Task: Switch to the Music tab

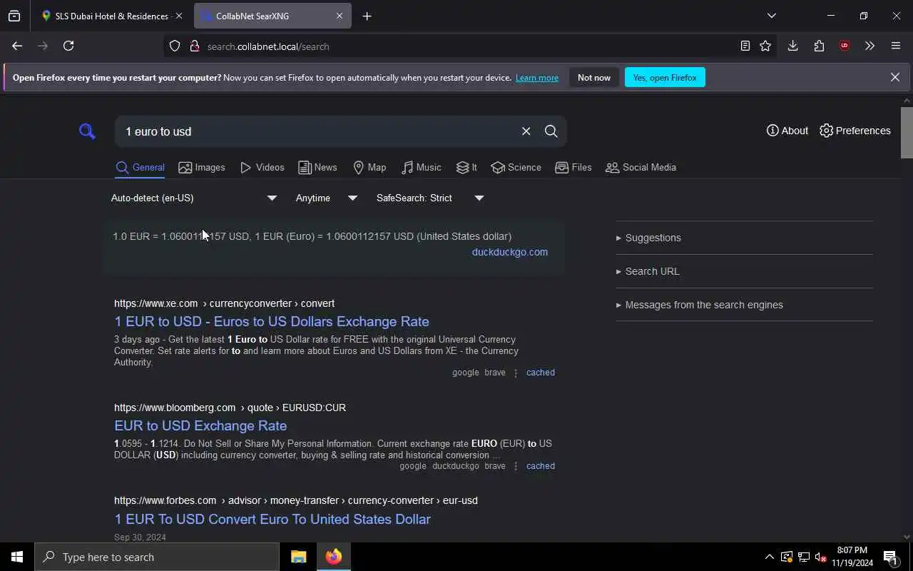Action: [x=422, y=168]
